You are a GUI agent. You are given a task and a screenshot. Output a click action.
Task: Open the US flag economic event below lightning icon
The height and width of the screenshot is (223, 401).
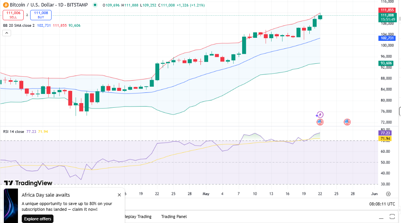[x=320, y=122]
